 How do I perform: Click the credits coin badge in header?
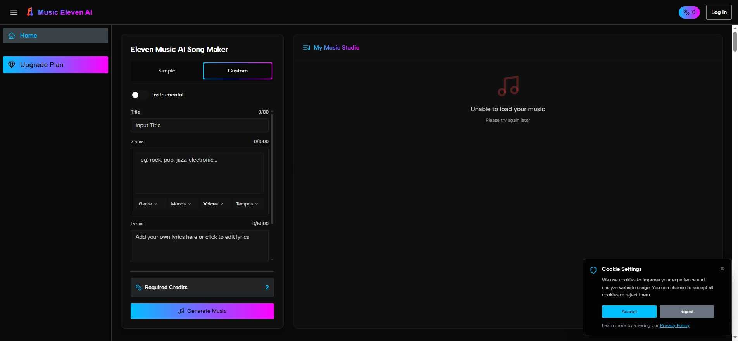(x=689, y=12)
